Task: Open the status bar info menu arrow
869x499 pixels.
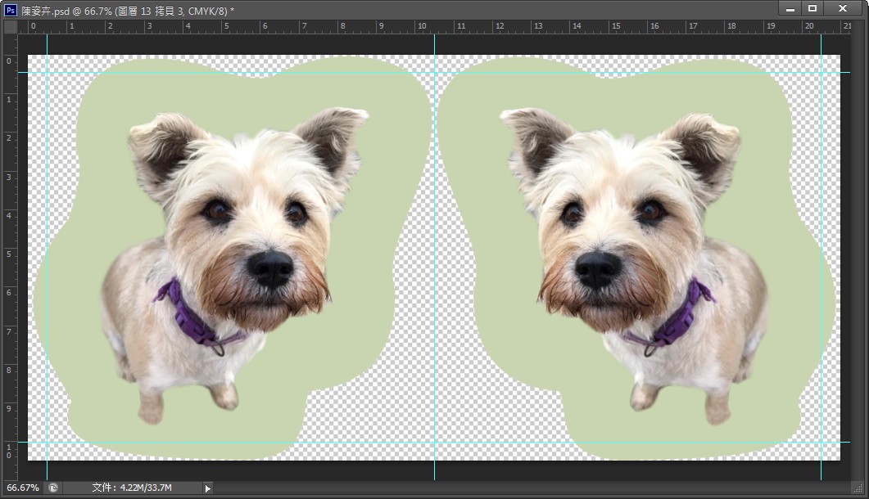Action: [x=207, y=488]
